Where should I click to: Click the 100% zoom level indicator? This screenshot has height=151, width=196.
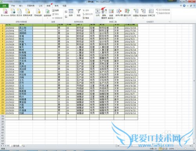click(171, 149)
